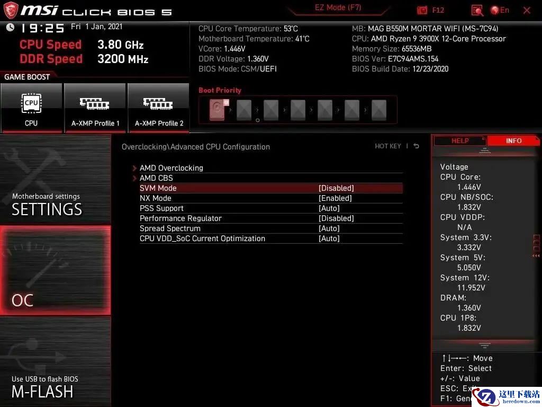Viewport: 542px width, 407px height.
Task: Click the MSI dragon shield logo
Action: tap(11, 10)
